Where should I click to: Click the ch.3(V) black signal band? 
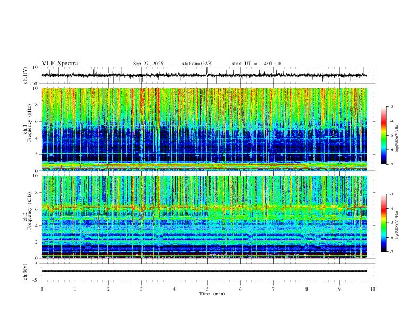tap(205, 271)
